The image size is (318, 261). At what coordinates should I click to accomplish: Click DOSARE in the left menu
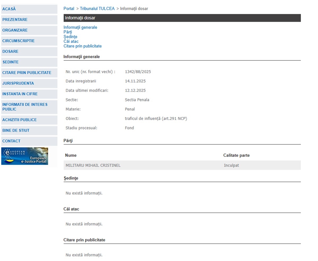[x=29, y=51]
